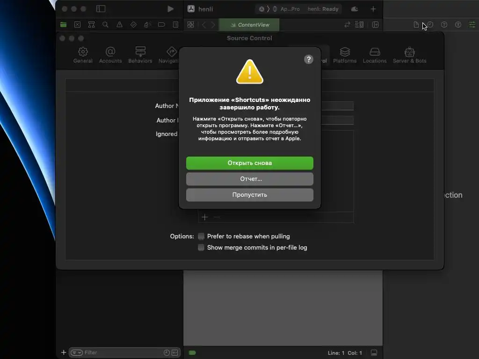Open the Quick Help inspector icon

coord(444,25)
